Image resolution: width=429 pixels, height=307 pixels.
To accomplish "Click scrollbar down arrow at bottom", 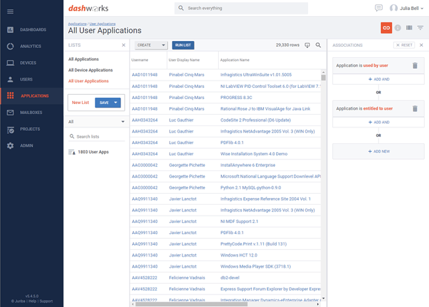I will click(x=324, y=298).
